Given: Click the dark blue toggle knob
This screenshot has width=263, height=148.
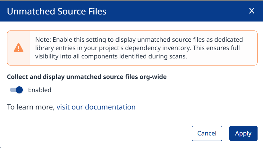Looking at the screenshot, I should [x=19, y=90].
